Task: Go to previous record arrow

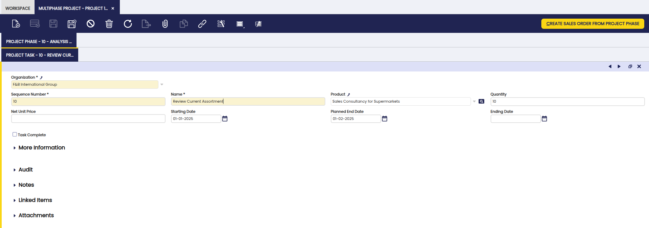Action: click(610, 66)
